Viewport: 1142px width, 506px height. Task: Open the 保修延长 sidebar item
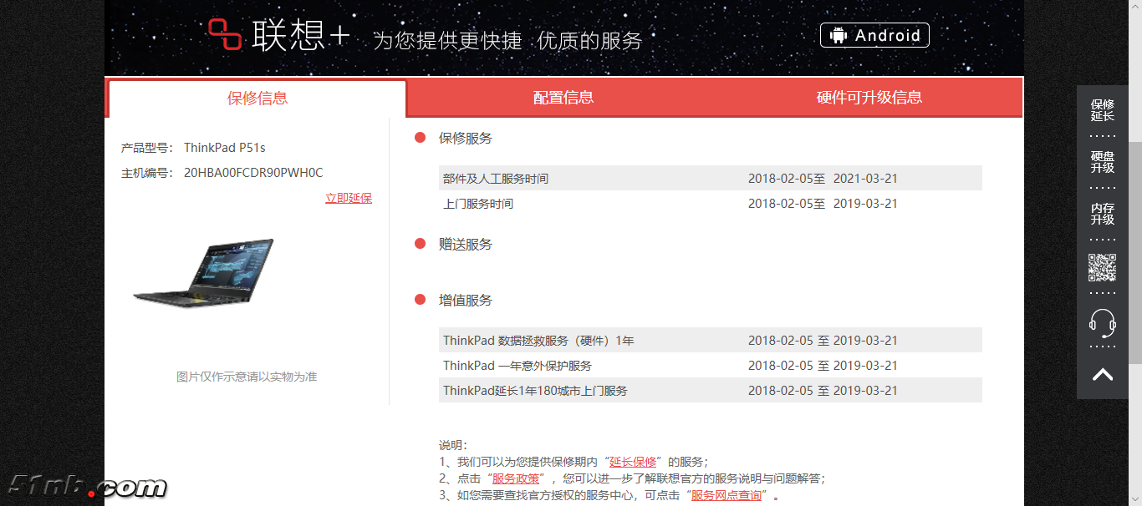[x=1102, y=110]
